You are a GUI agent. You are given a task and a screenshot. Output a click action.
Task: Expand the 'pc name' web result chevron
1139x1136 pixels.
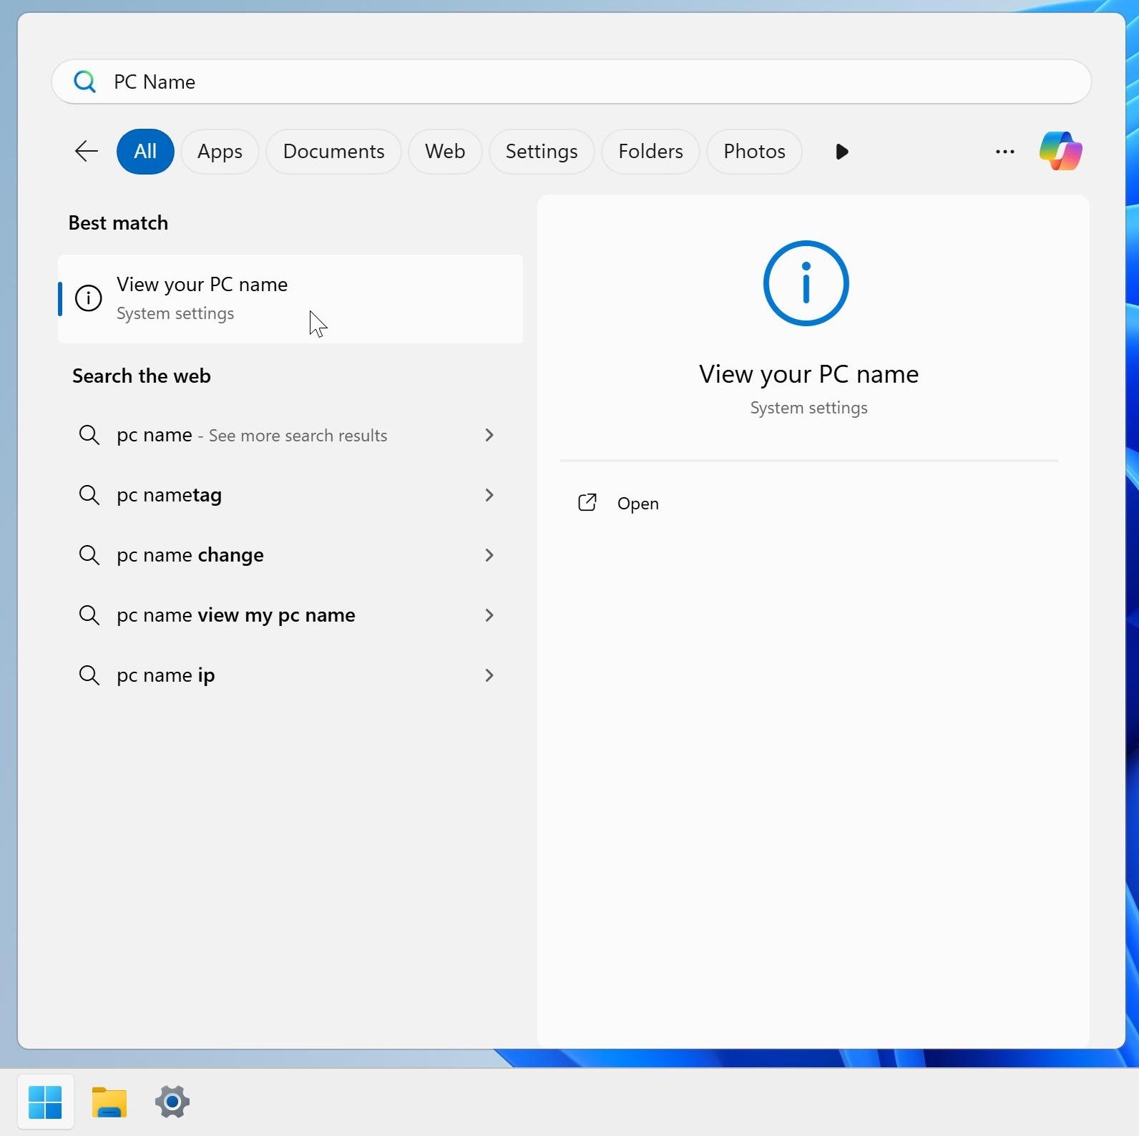[489, 435]
